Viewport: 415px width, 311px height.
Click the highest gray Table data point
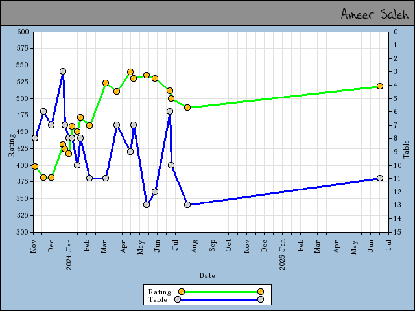click(63, 71)
